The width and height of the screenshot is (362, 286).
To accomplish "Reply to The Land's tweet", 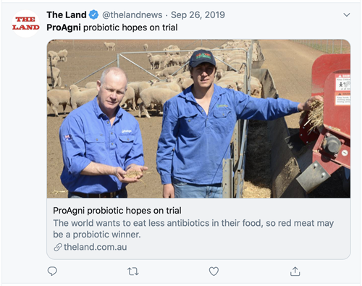I will (52, 272).
